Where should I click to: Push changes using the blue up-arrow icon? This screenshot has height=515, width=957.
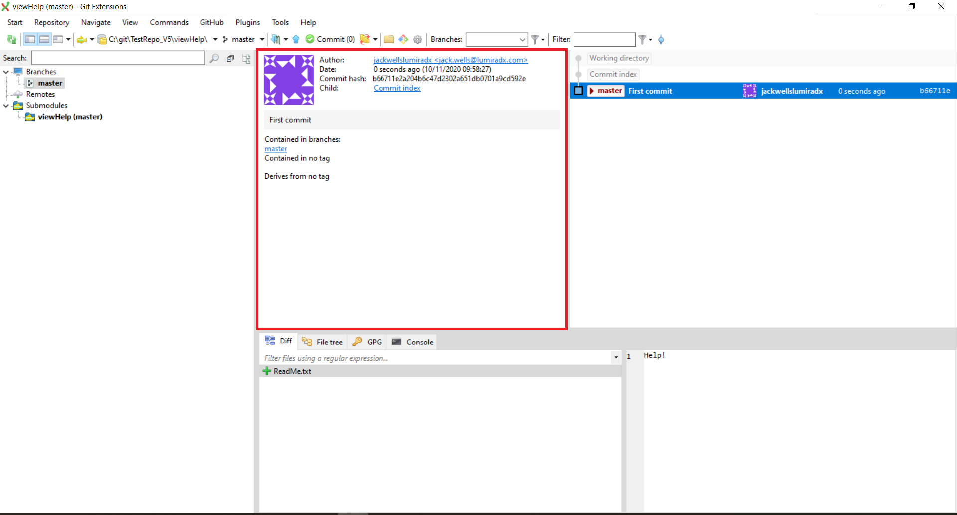click(x=296, y=39)
